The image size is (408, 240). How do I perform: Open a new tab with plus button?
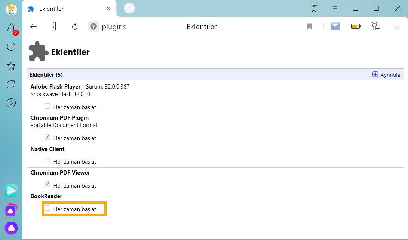(129, 8)
